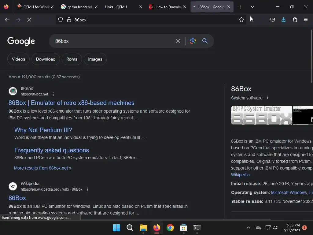313x235 pixels.
Task: Open Microsoft Store from taskbar
Action: point(183,228)
